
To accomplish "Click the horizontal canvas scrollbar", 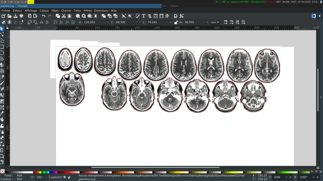I will click(x=155, y=167).
